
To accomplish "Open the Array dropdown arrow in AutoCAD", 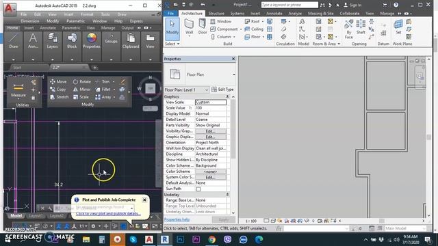I will pos(114,97).
